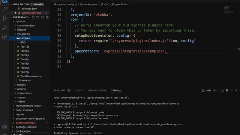Expand the cucumber-json folder

(15, 25)
